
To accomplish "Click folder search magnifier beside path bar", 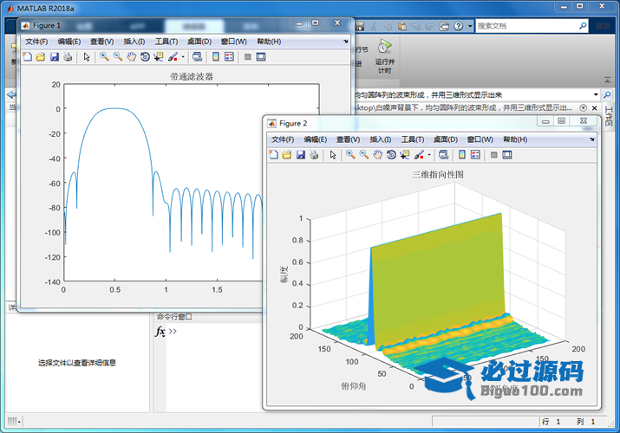I will tap(607, 94).
